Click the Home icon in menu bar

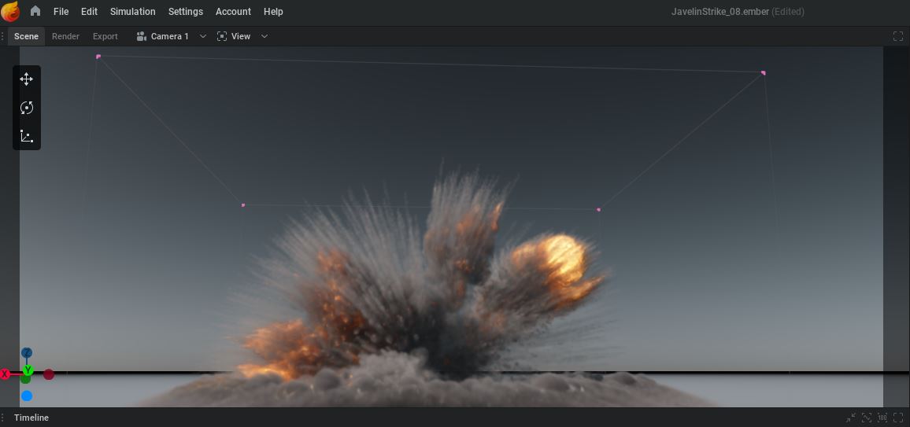[x=35, y=12]
